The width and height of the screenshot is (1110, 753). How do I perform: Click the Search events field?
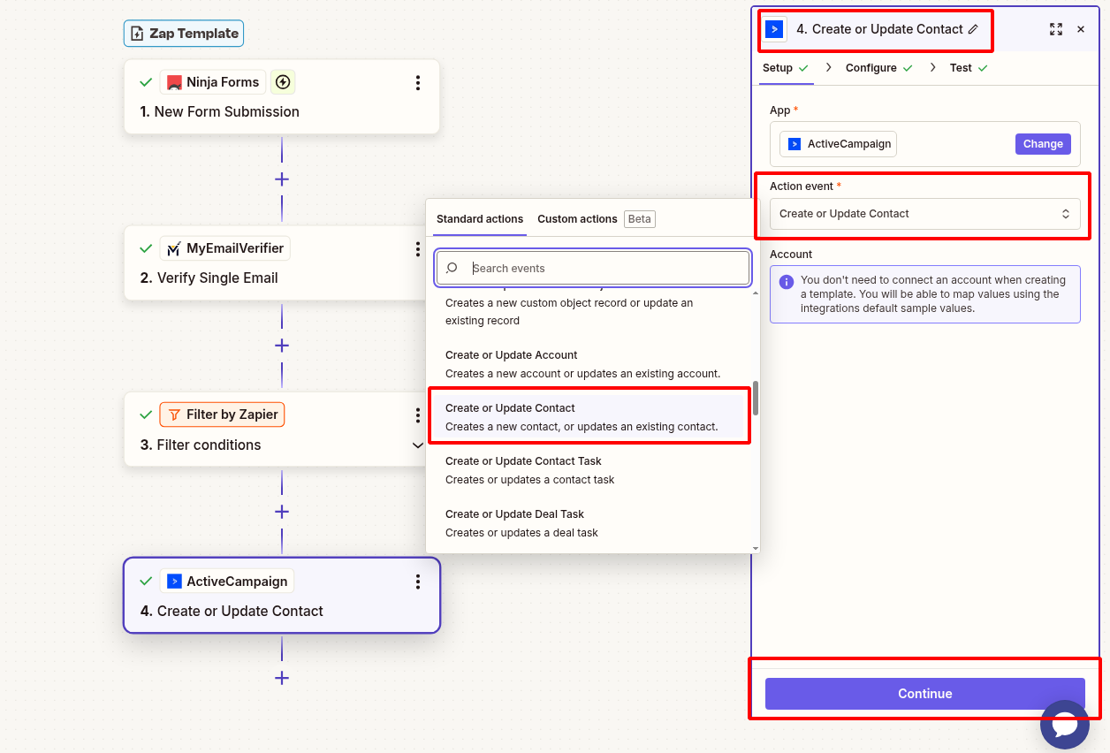point(592,267)
